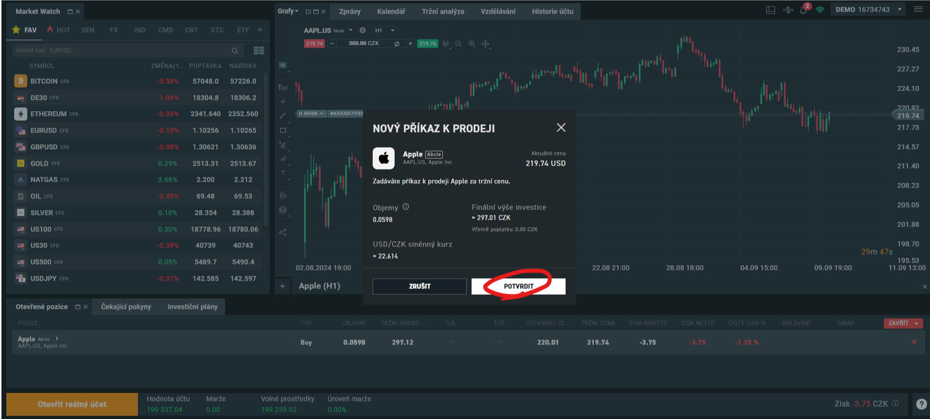This screenshot has width=930, height=419.
Task: Zoom in on the chart
Action: [x=472, y=44]
